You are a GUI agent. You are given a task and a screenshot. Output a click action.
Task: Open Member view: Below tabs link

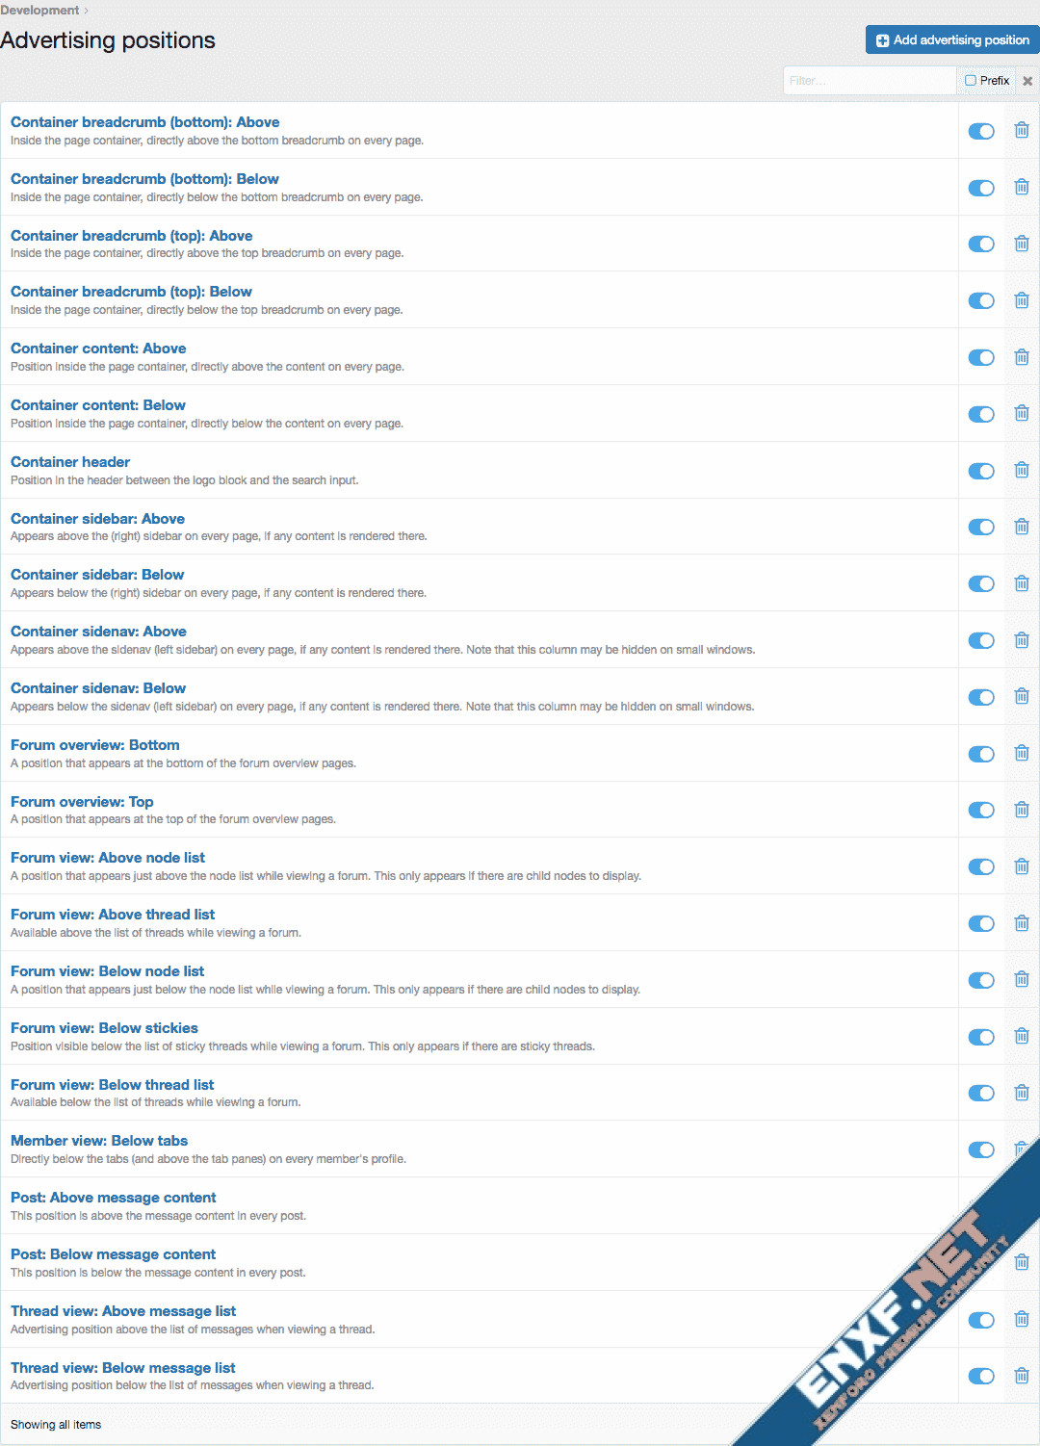[x=99, y=1141]
